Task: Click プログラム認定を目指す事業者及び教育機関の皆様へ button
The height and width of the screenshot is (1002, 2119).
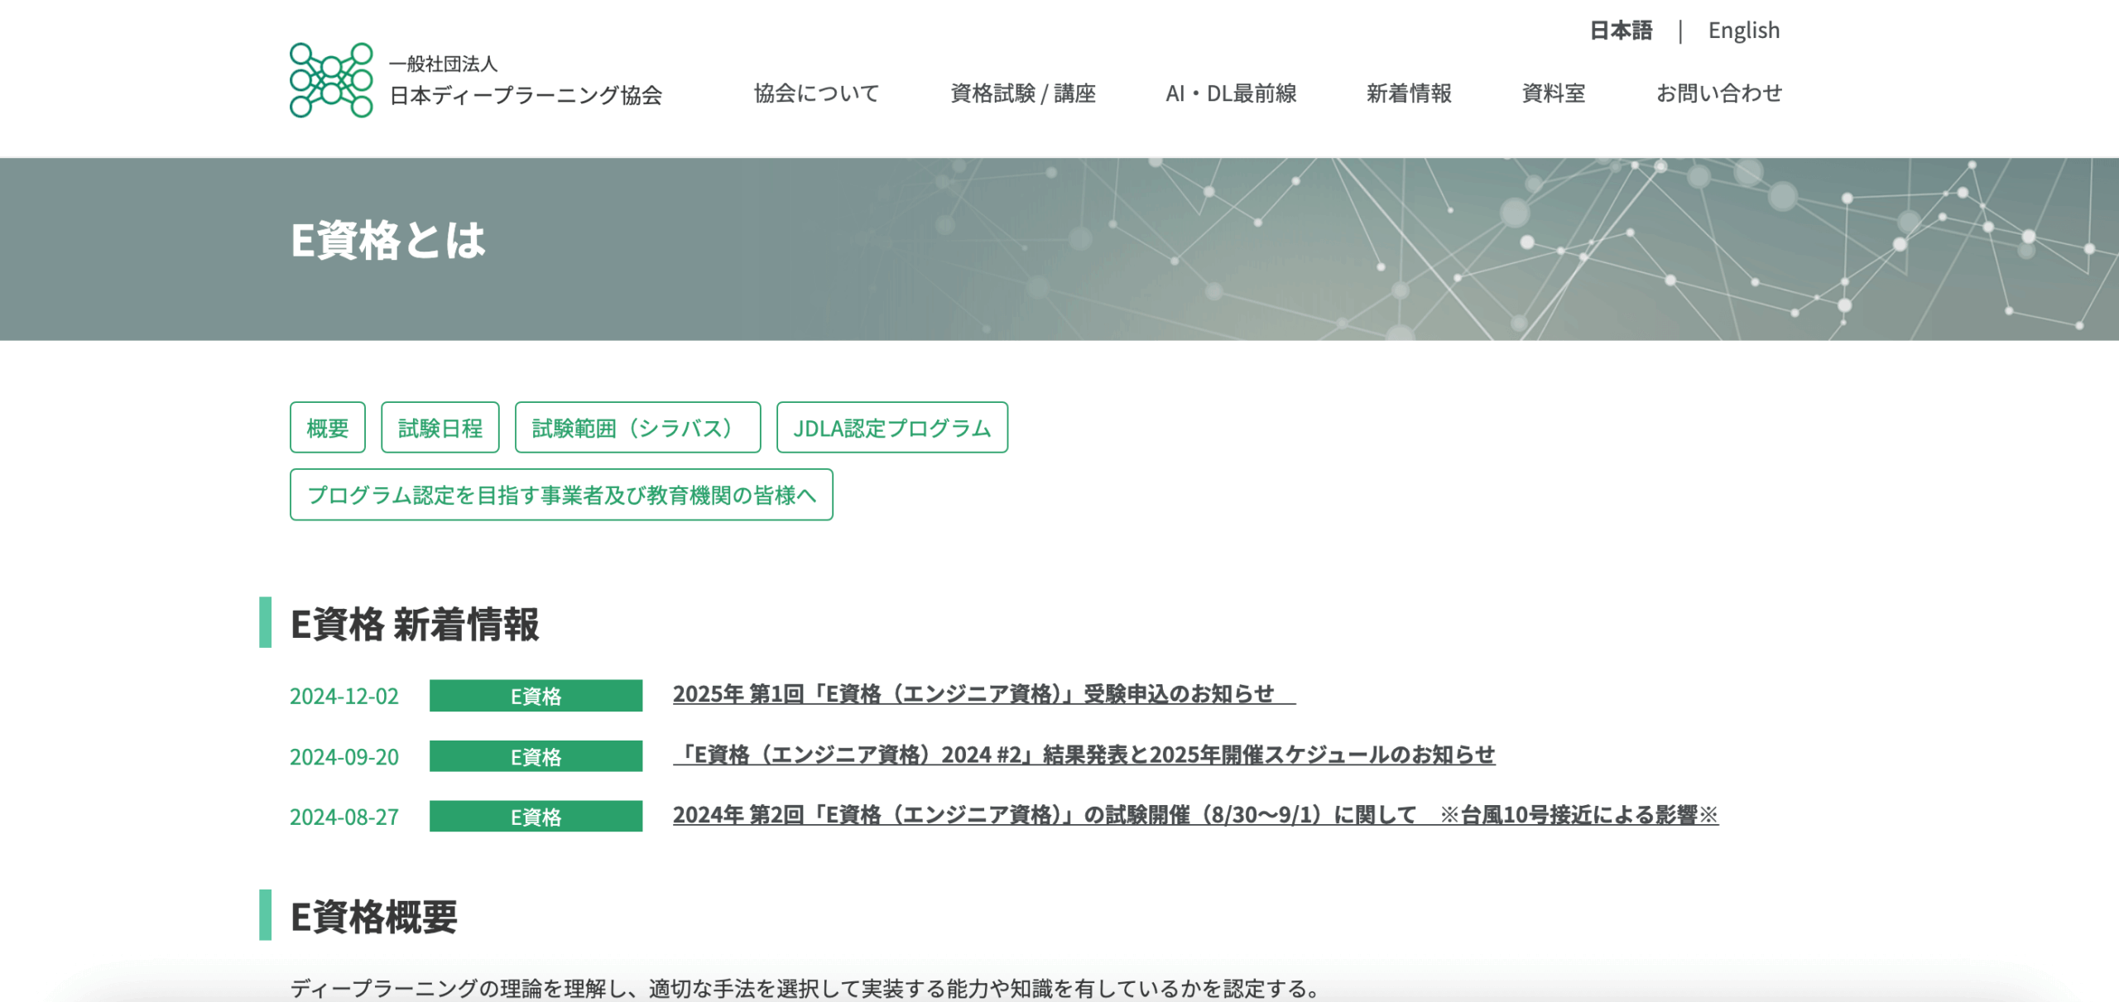Action: click(x=561, y=495)
